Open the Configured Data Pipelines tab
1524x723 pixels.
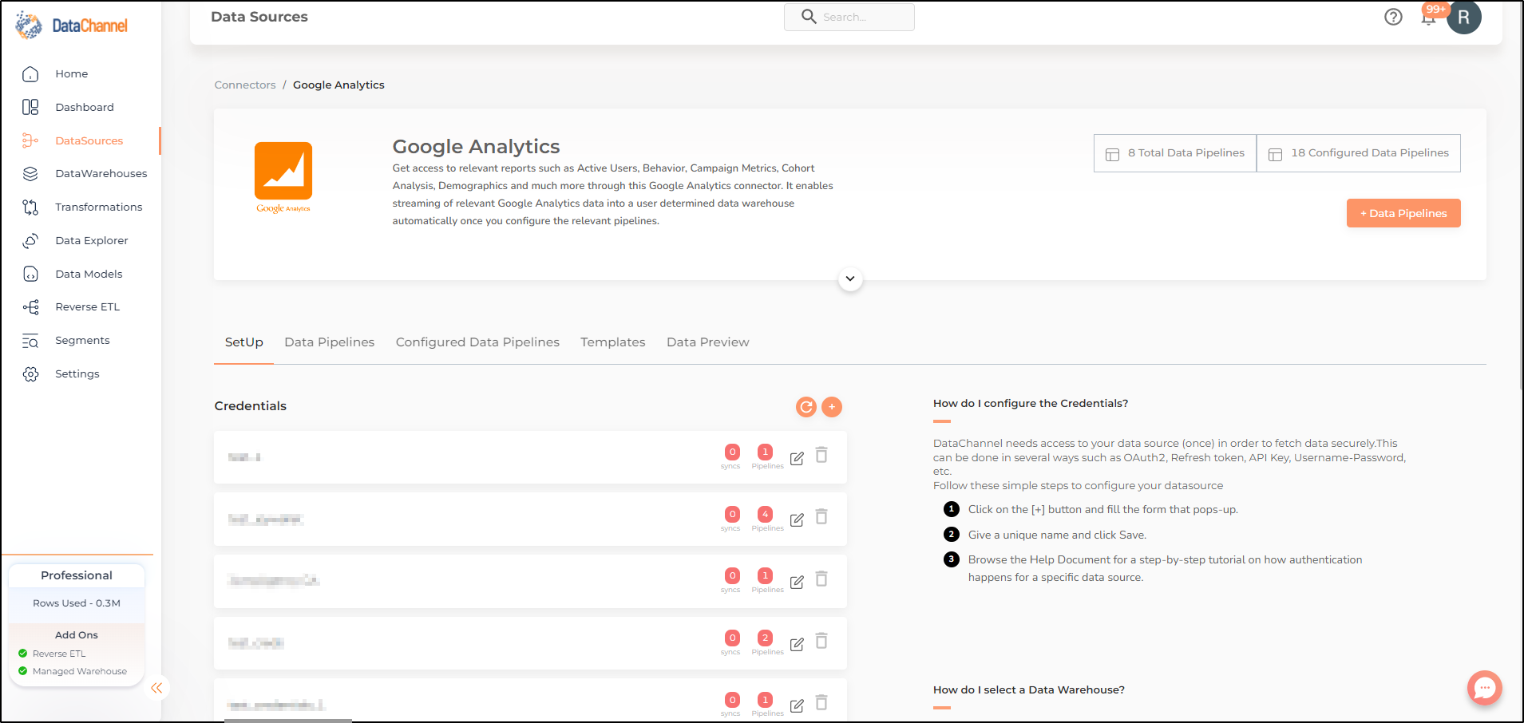477,342
